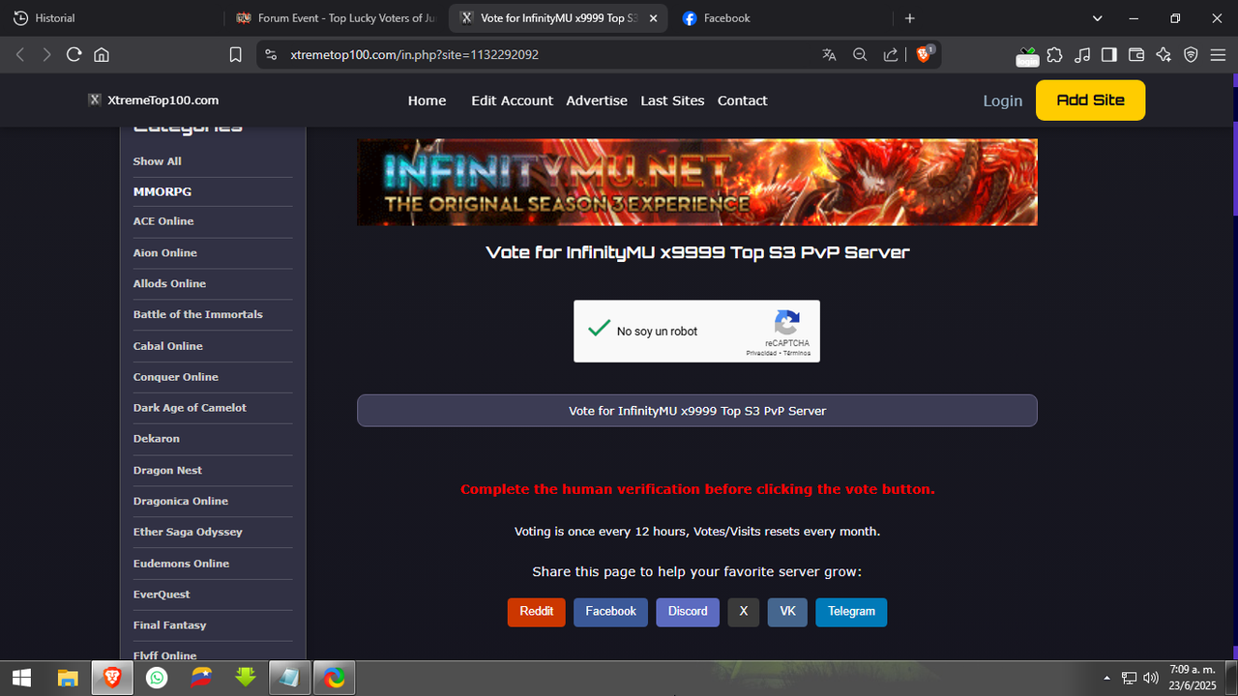The height and width of the screenshot is (696, 1238).
Task: Open the media control music note icon
Action: pos(1082,55)
